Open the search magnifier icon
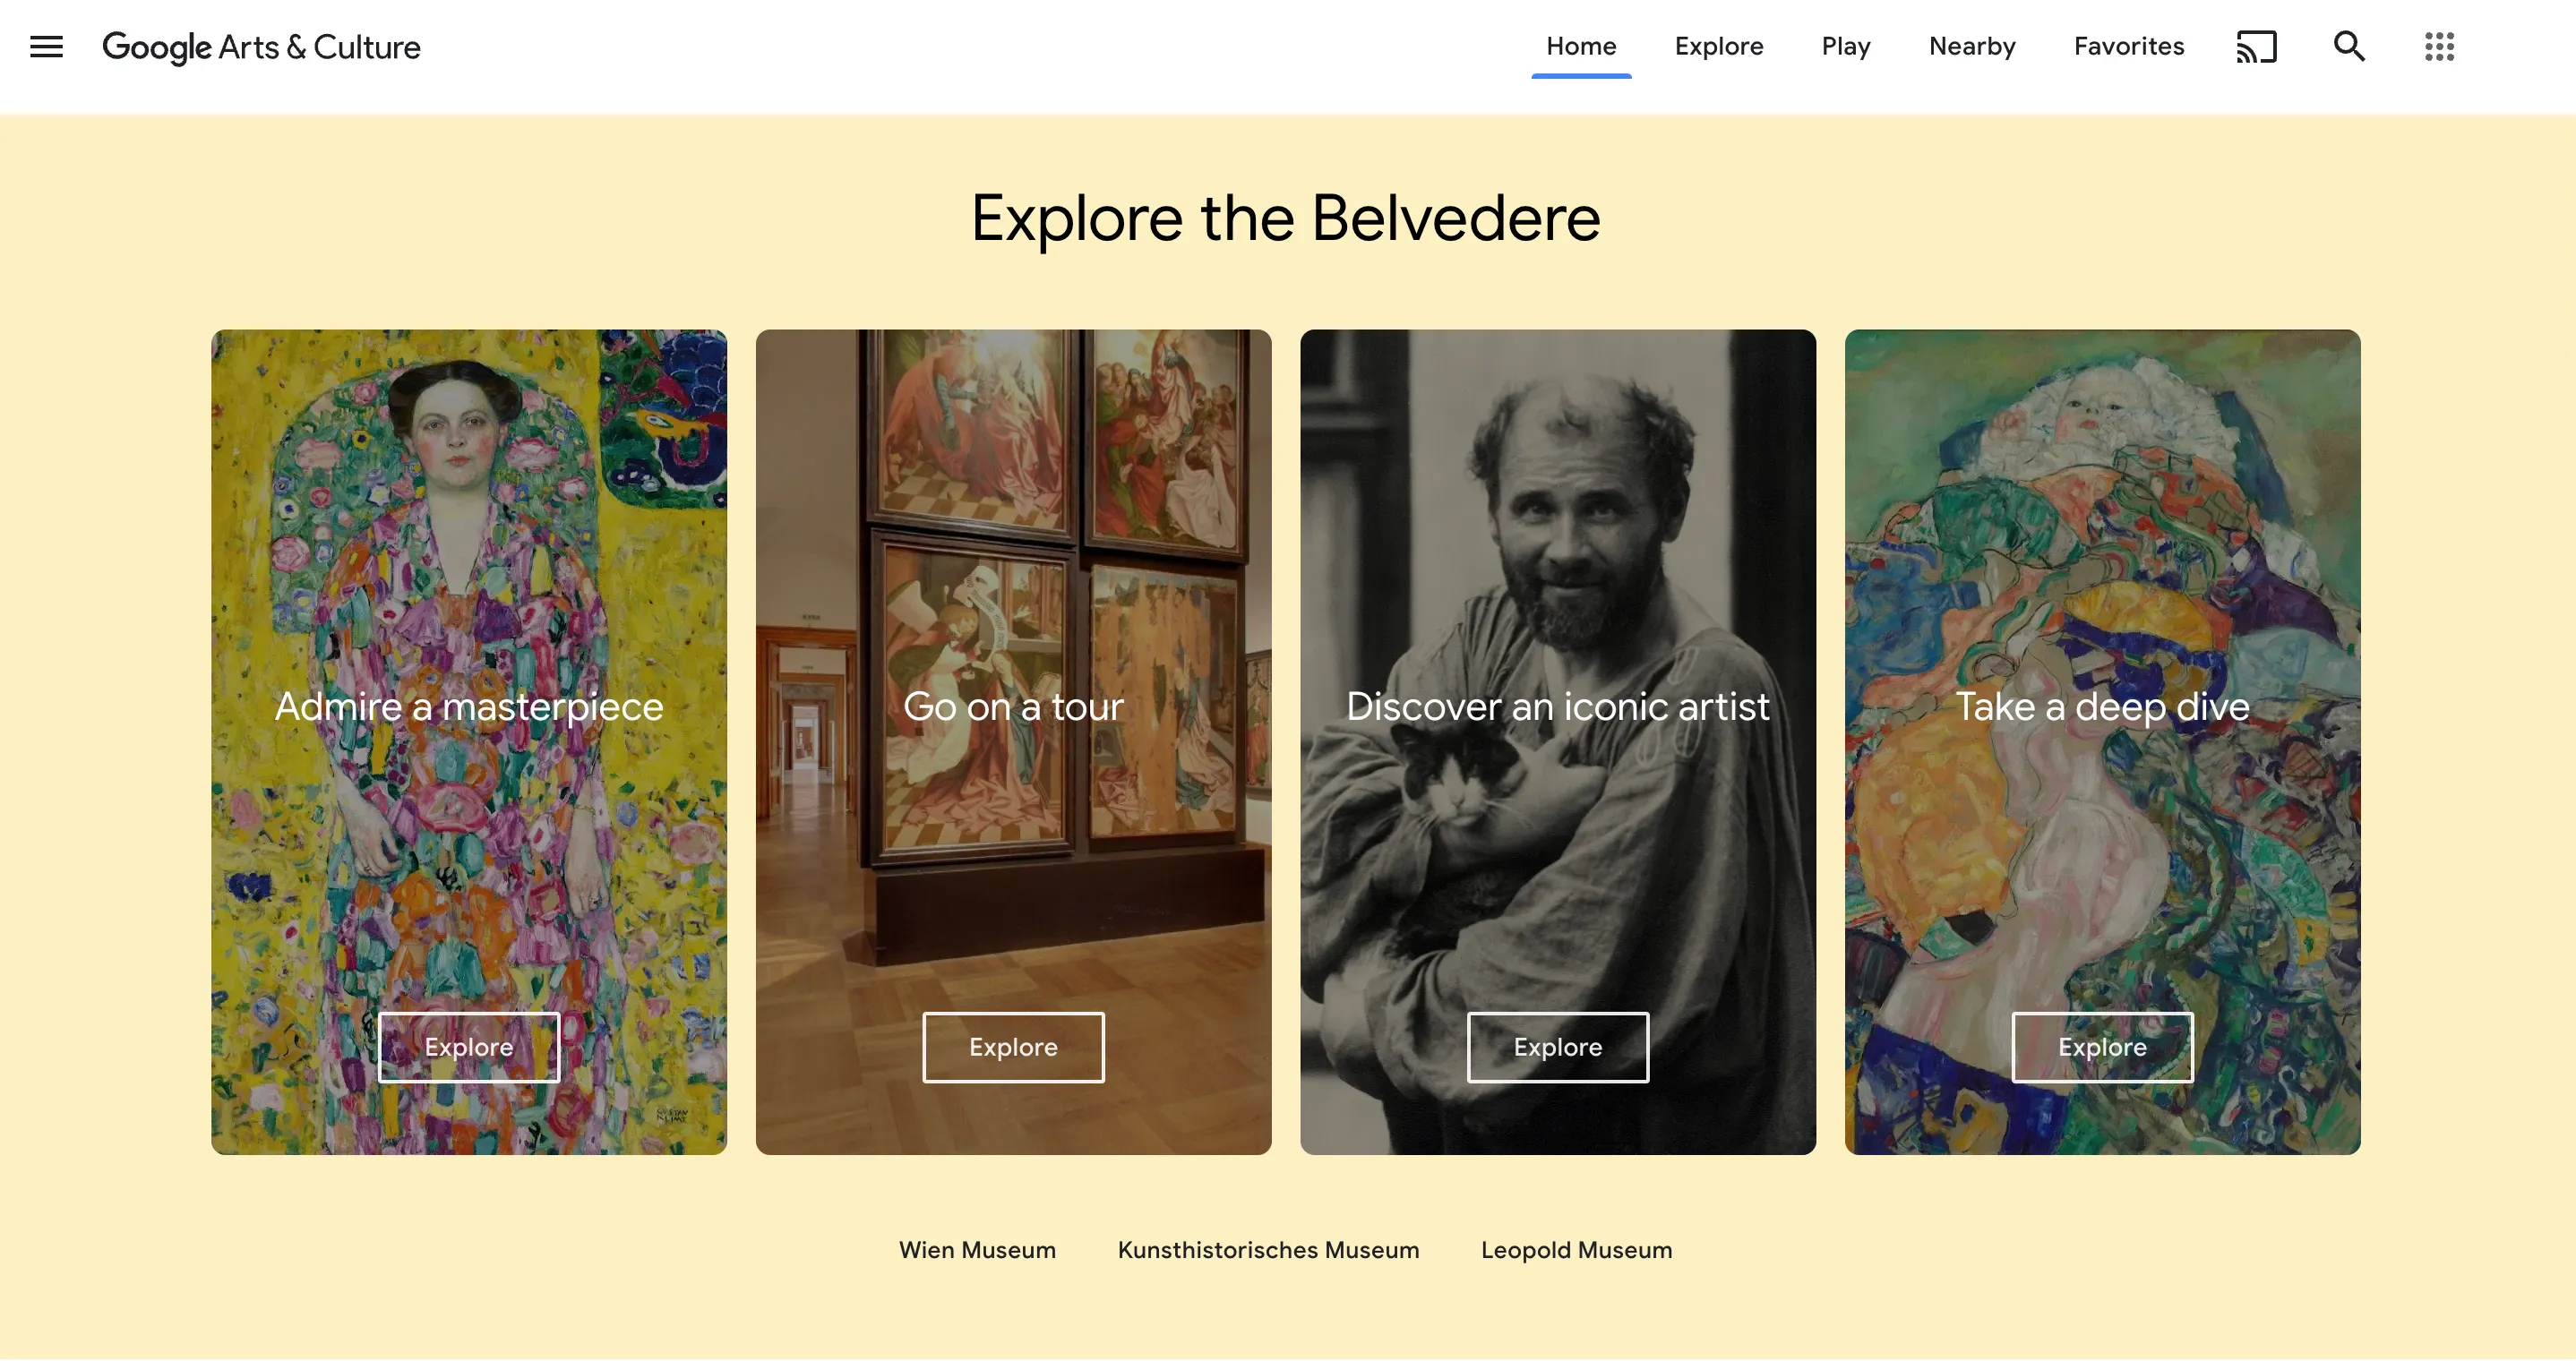The height and width of the screenshot is (1361, 2576). pos(2349,46)
